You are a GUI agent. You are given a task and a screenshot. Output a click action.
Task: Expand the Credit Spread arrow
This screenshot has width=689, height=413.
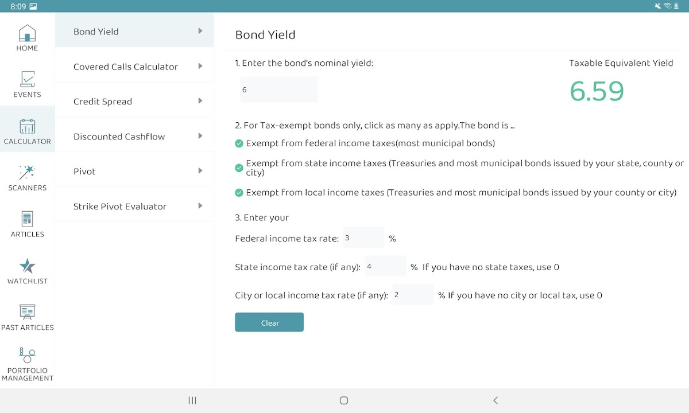(200, 102)
